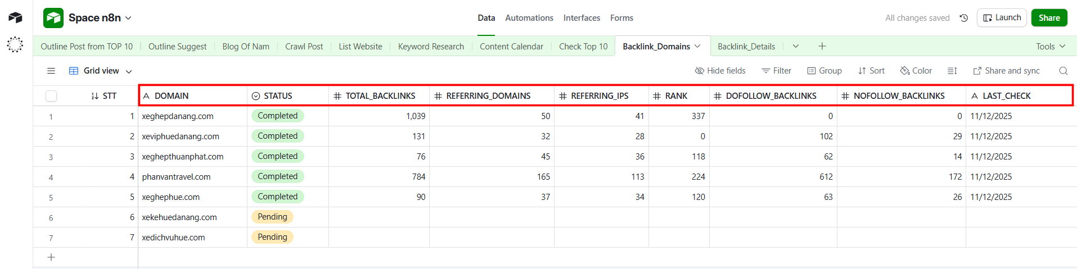
Task: Click the DOMAIN column header
Action: click(x=193, y=96)
